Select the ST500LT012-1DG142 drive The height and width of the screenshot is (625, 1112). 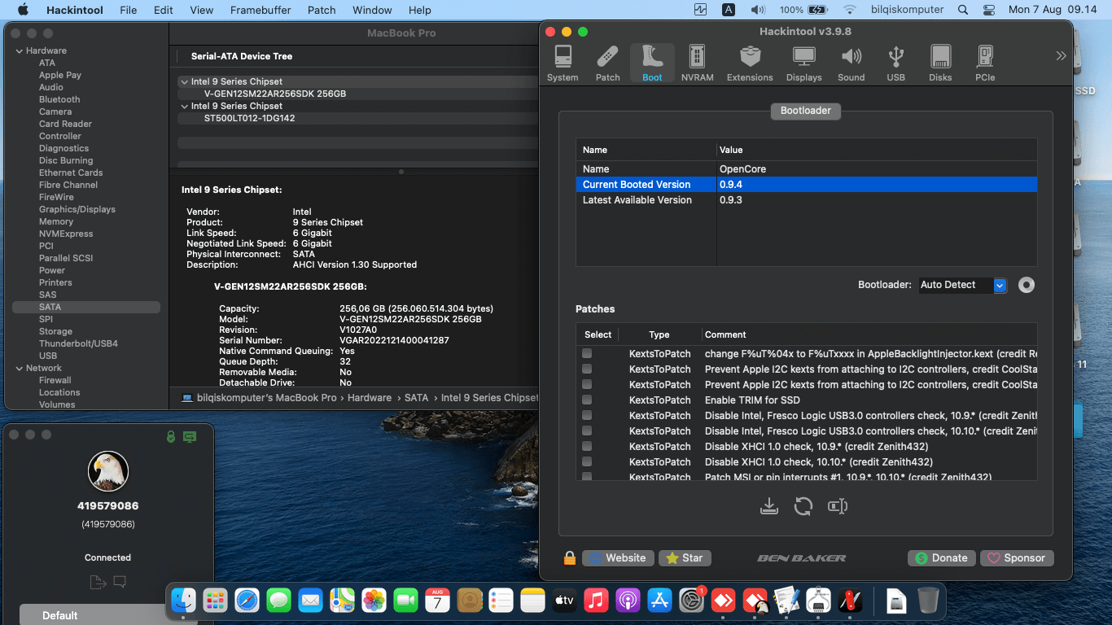click(x=249, y=119)
